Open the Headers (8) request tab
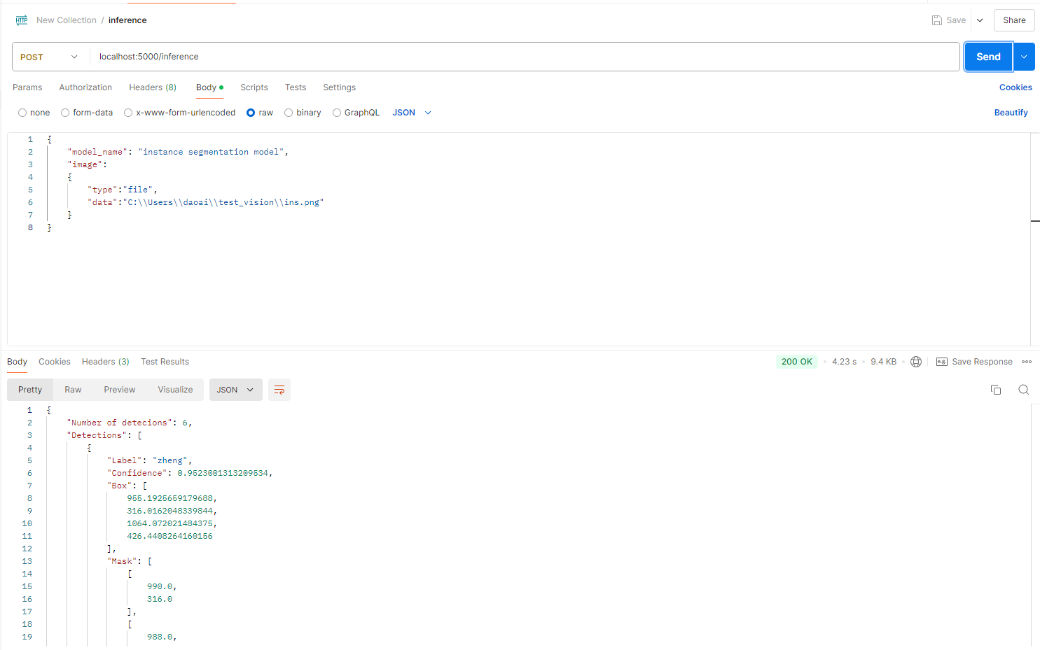 pyautogui.click(x=153, y=87)
